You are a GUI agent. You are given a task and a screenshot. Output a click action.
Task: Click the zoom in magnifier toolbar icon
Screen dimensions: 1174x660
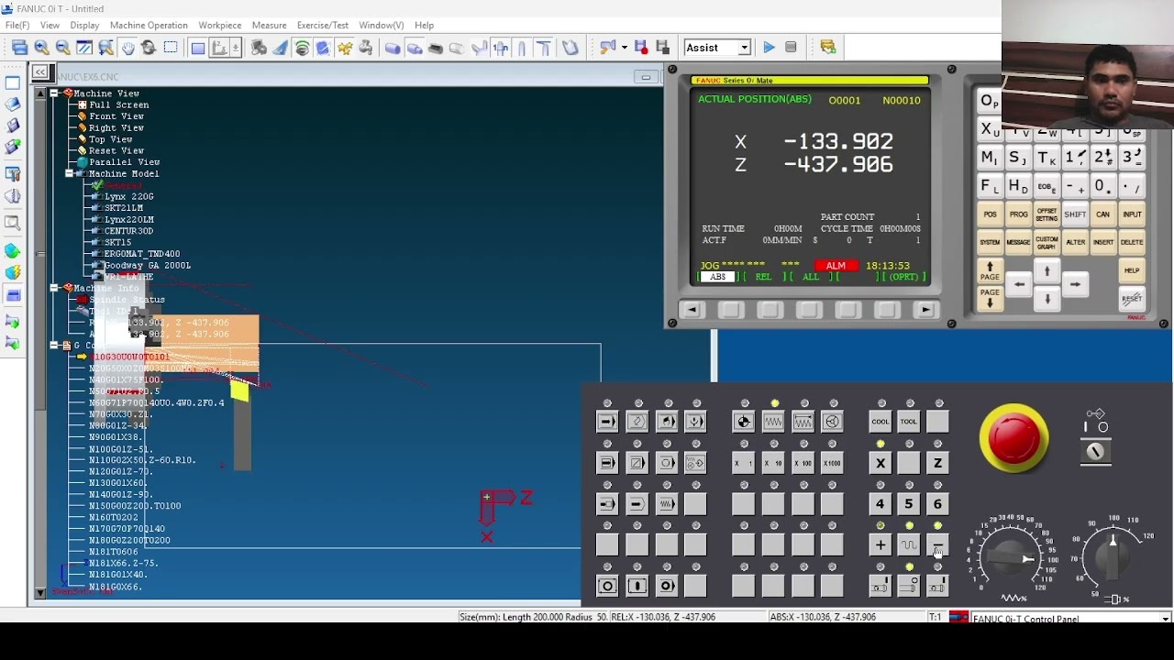[41, 48]
